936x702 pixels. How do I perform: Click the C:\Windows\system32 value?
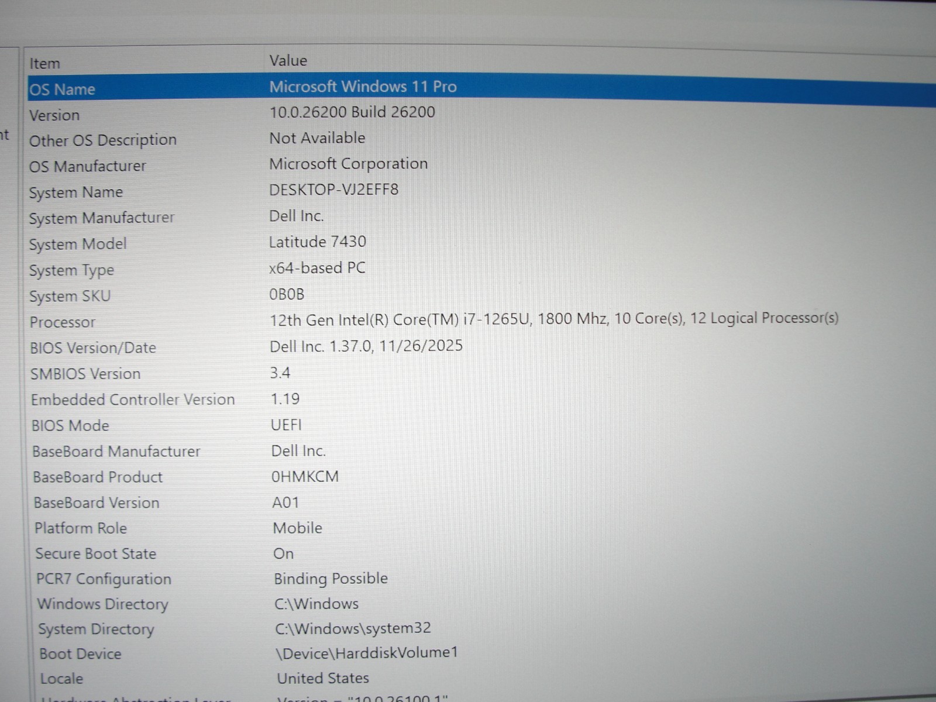pos(353,628)
